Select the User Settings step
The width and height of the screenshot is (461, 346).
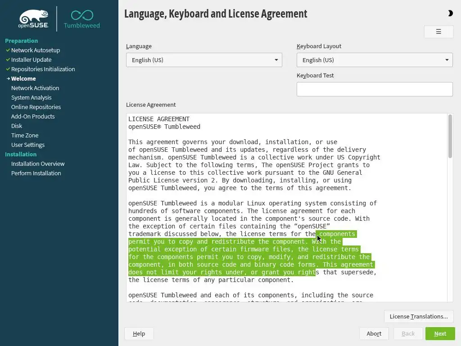tap(27, 145)
